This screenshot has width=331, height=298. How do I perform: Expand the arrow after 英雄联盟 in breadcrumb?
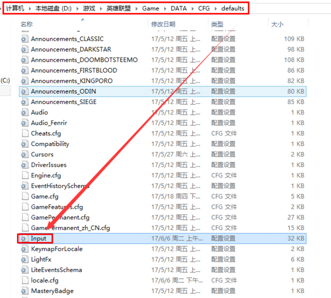[136, 8]
